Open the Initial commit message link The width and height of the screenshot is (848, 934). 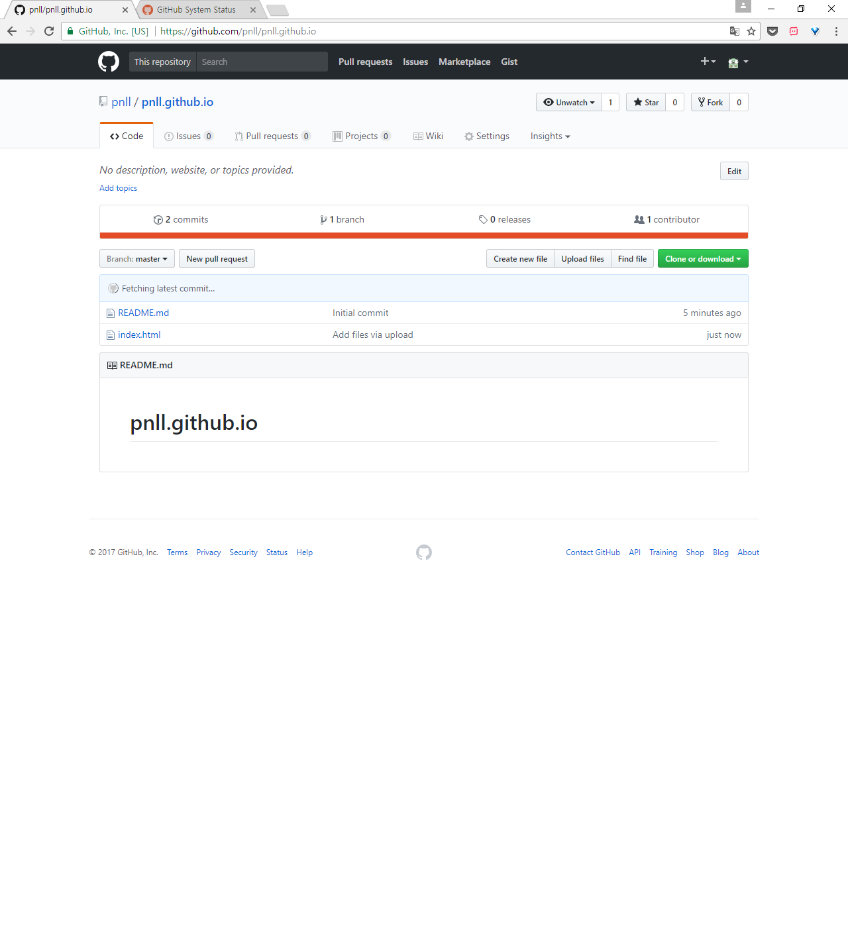tap(360, 313)
